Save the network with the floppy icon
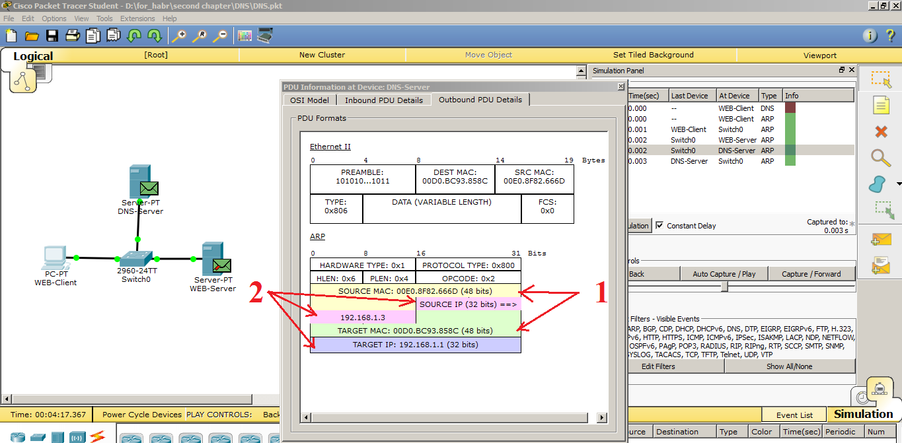The height and width of the screenshot is (443, 902). point(52,36)
